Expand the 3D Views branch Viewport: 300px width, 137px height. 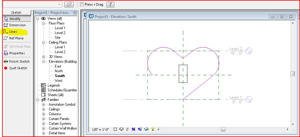[44, 57]
